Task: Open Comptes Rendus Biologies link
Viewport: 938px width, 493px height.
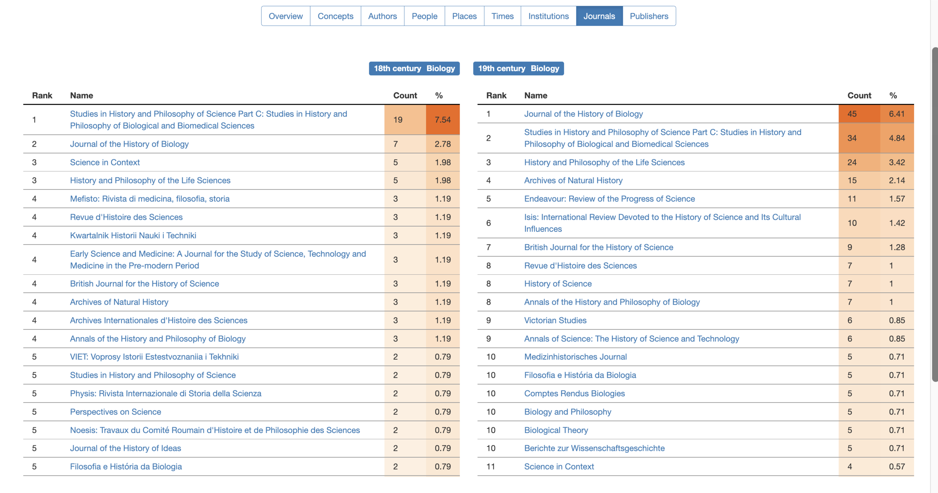Action: [x=574, y=394]
